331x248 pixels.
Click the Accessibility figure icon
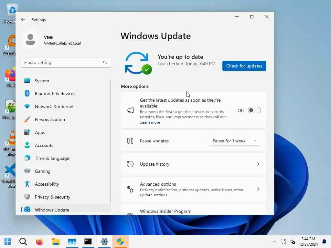27,184
